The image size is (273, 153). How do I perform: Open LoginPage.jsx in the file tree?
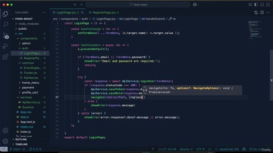coord(30,53)
